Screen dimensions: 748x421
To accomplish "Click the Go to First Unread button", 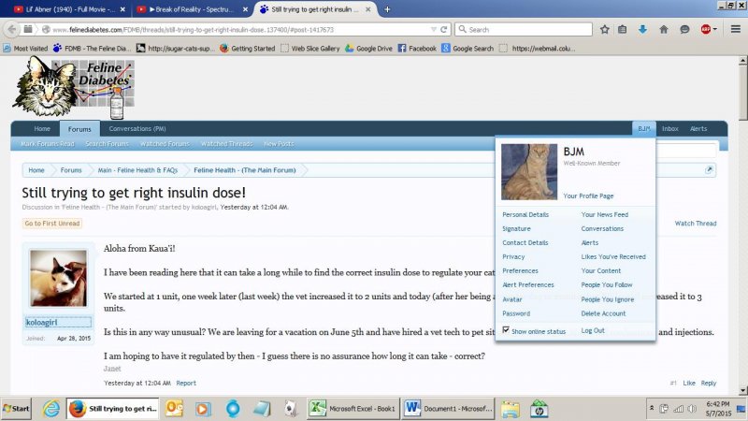I will coord(52,224).
